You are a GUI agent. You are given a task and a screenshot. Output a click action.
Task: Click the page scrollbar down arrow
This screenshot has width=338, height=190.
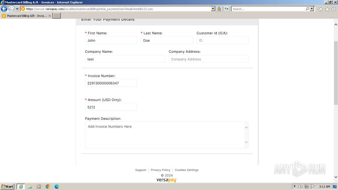336,177
